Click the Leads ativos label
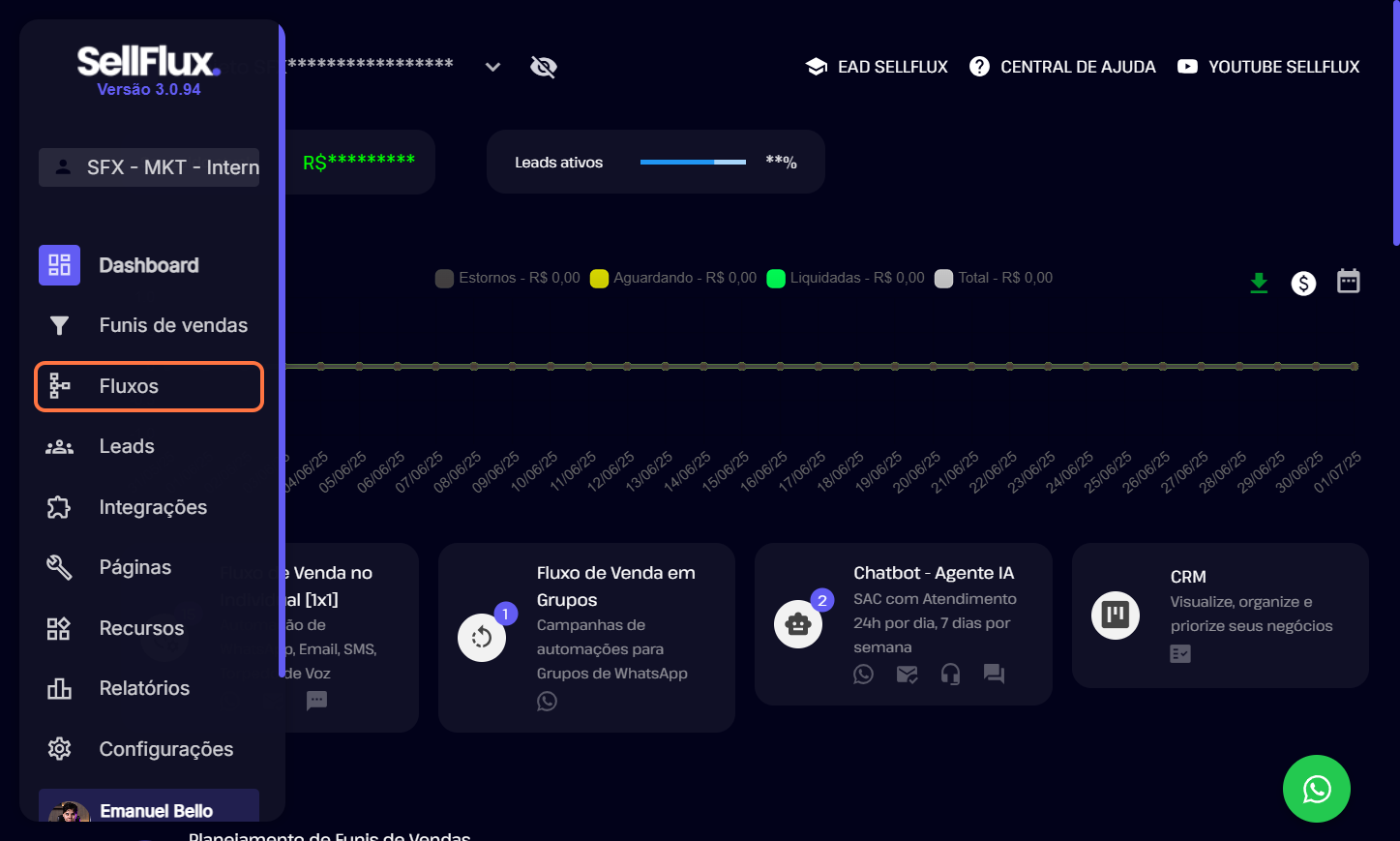This screenshot has height=841, width=1400. coord(558,163)
